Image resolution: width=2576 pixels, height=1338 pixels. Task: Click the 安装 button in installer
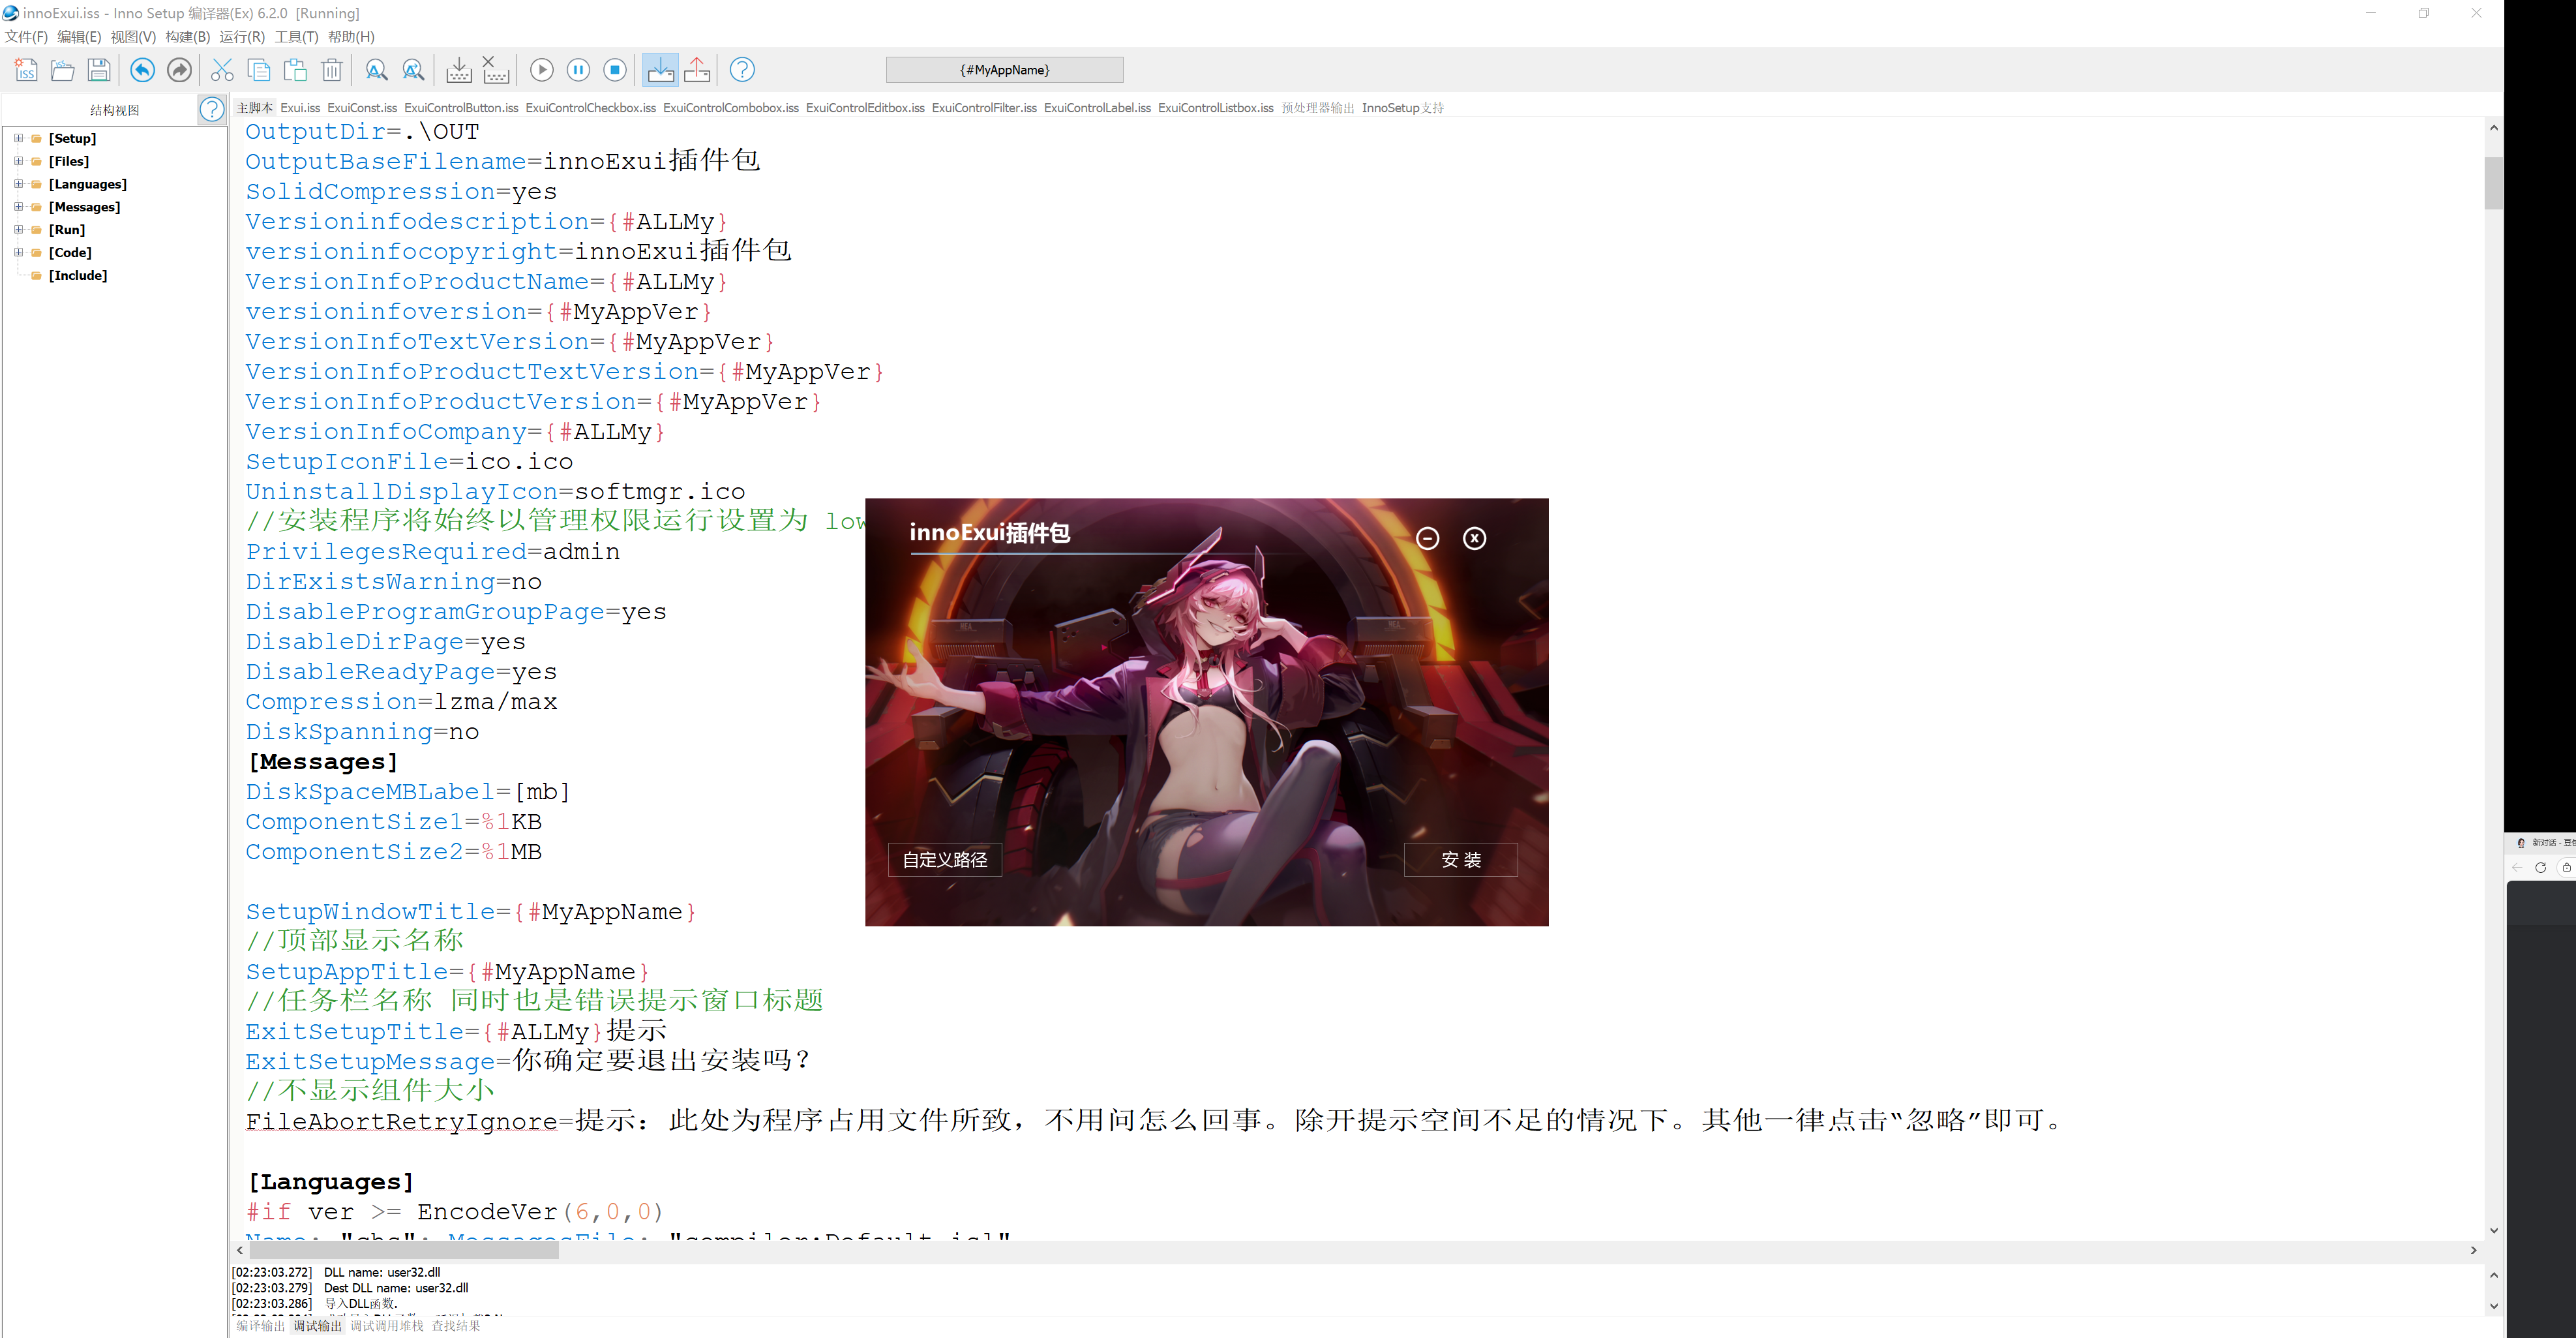click(x=1460, y=859)
